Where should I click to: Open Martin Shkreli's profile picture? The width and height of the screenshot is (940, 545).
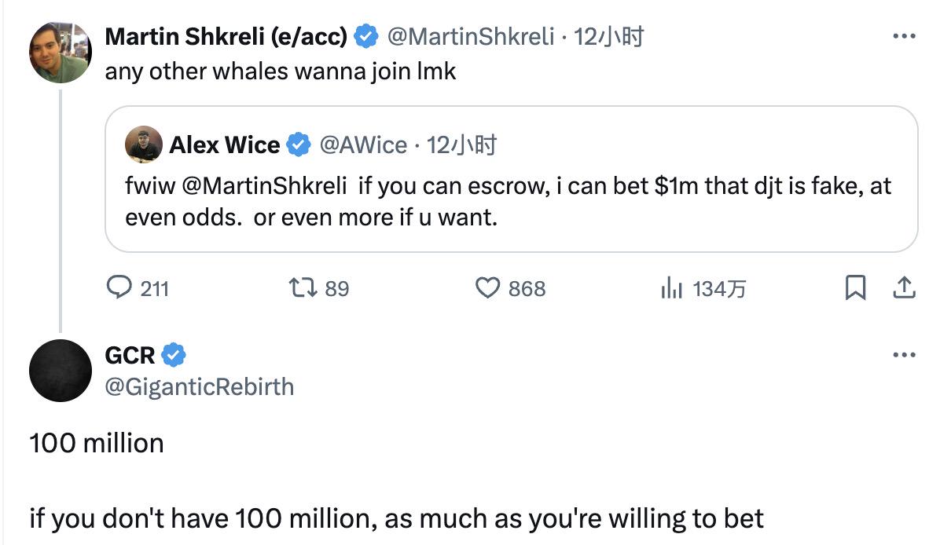pos(61,52)
